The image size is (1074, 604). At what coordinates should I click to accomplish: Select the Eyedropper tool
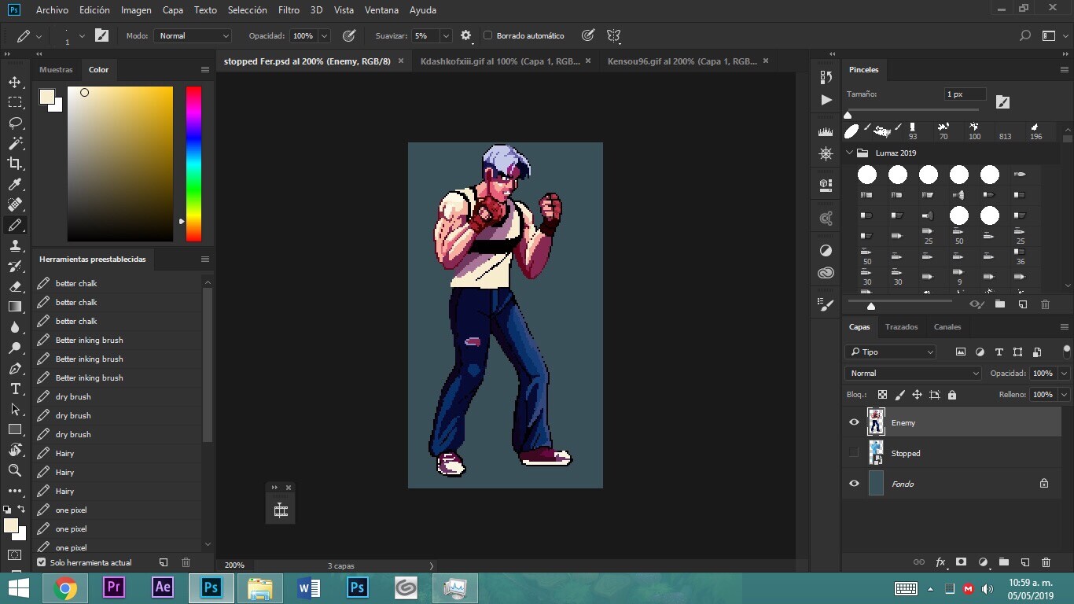[15, 184]
